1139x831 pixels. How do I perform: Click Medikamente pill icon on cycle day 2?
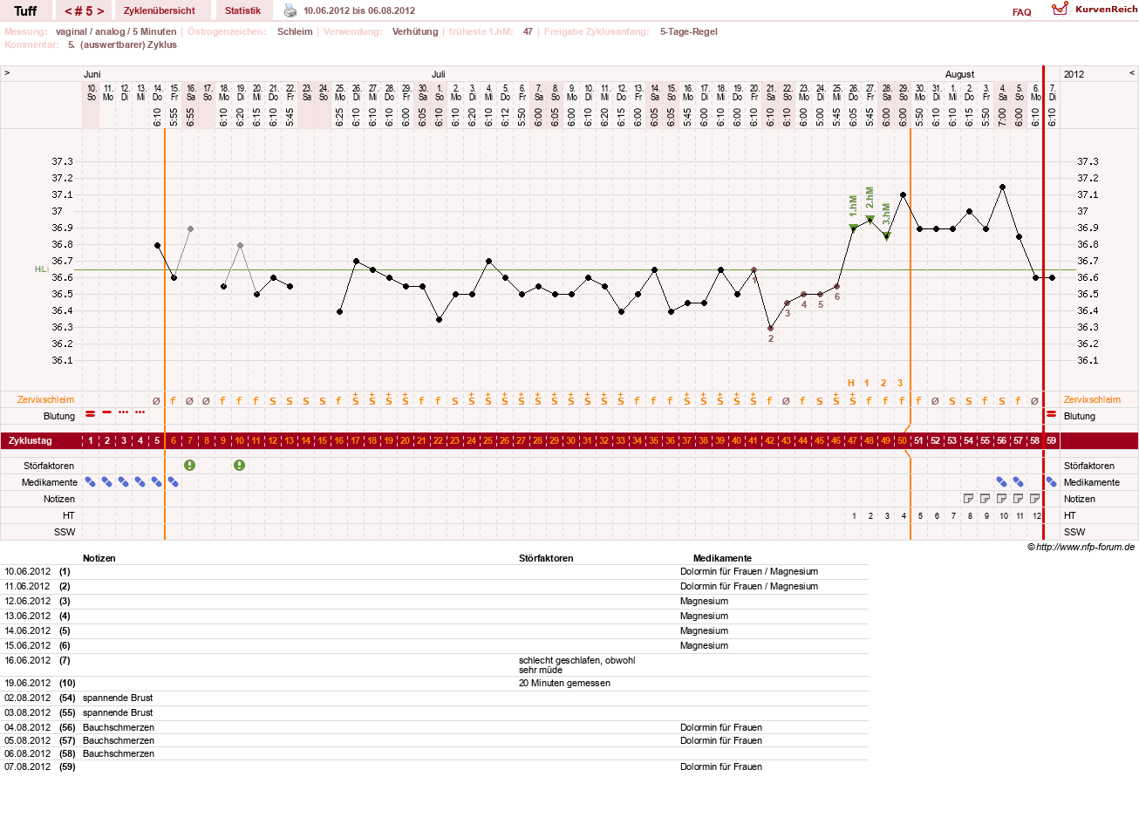click(106, 482)
